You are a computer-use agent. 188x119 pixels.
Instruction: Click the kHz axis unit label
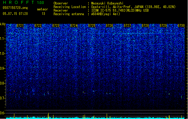[x=3, y=24]
